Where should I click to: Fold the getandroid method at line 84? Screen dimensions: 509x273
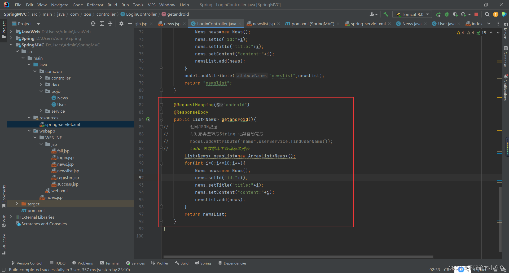click(161, 120)
